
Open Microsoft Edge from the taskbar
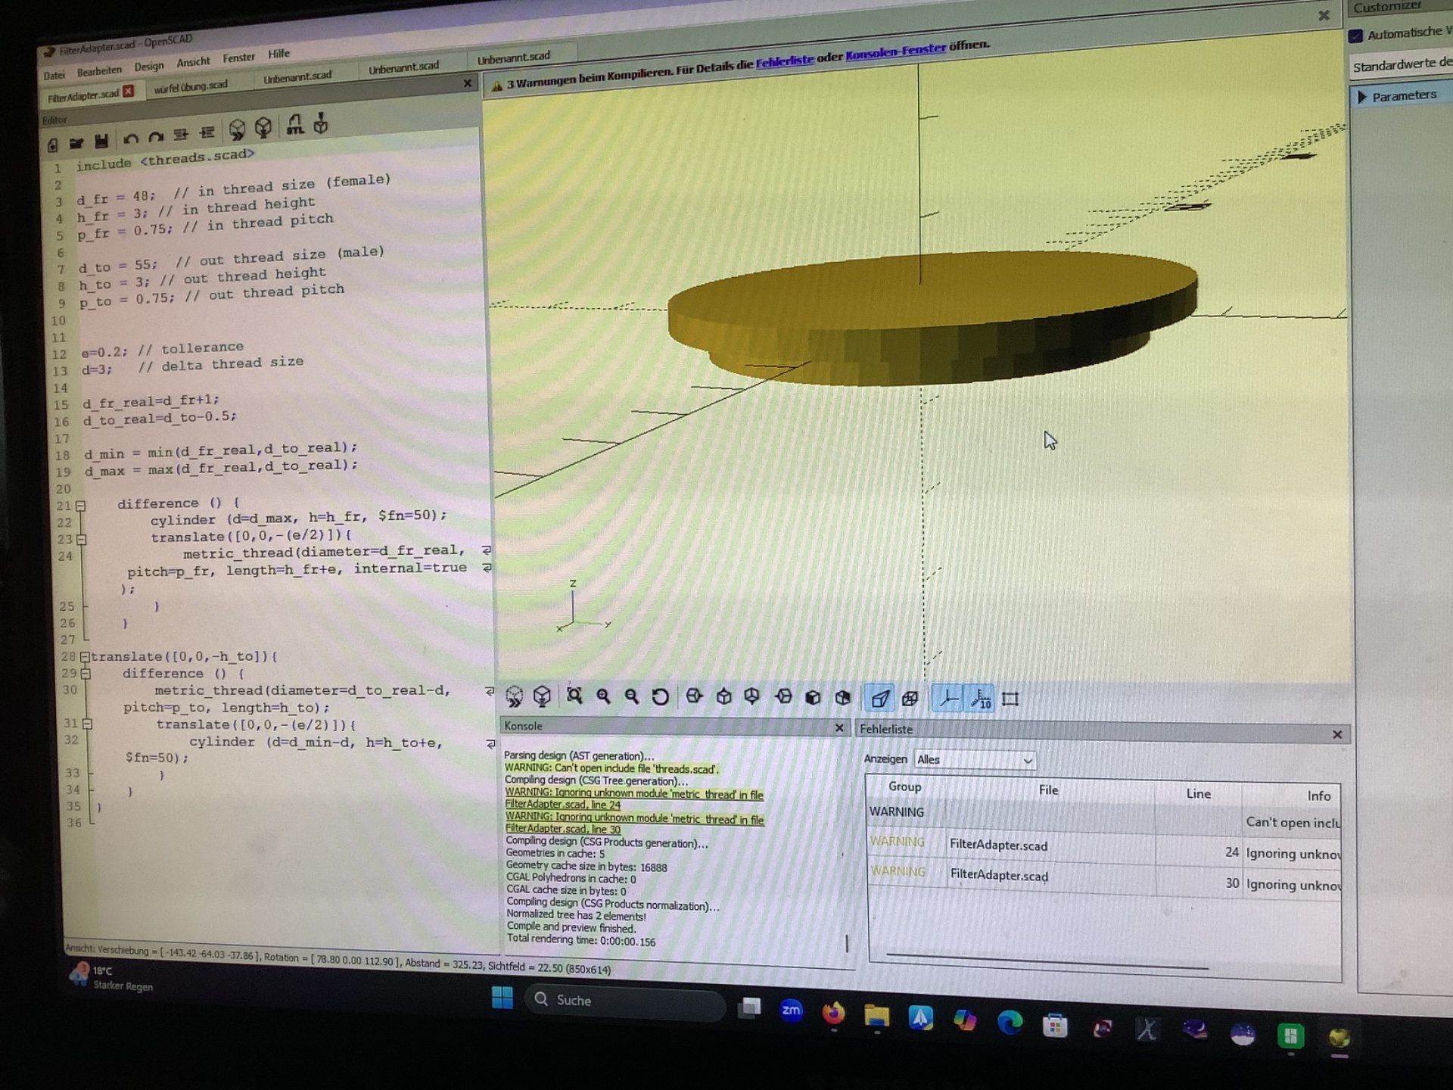click(1010, 1023)
